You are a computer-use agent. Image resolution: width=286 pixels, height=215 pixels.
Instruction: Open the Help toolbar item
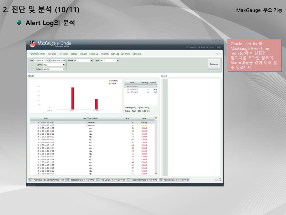point(218,47)
